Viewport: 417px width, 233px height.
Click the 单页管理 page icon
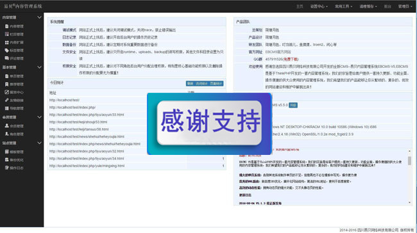[6, 76]
